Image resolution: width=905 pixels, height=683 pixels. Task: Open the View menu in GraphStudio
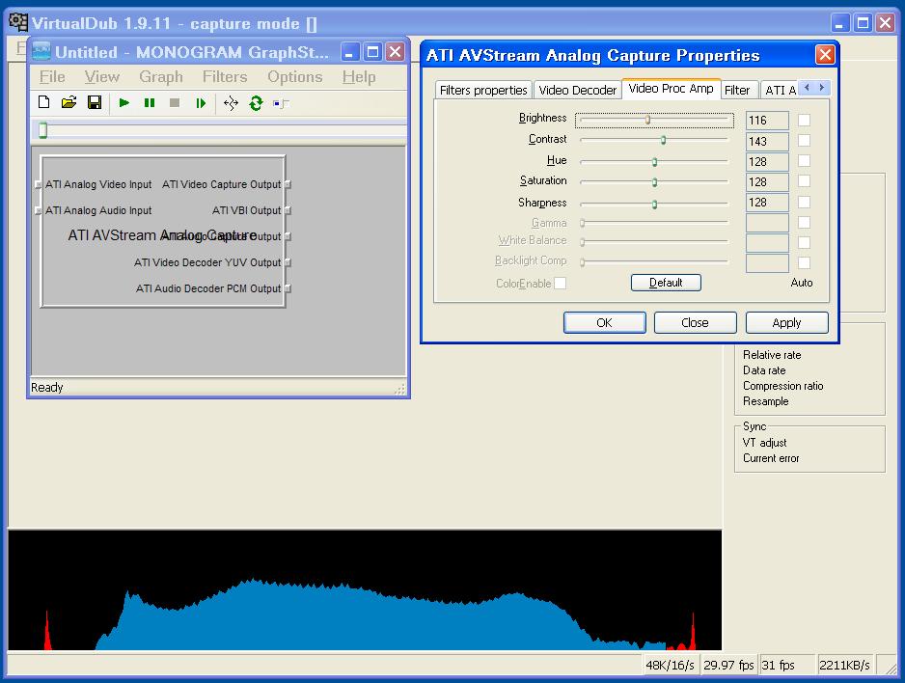[x=101, y=77]
